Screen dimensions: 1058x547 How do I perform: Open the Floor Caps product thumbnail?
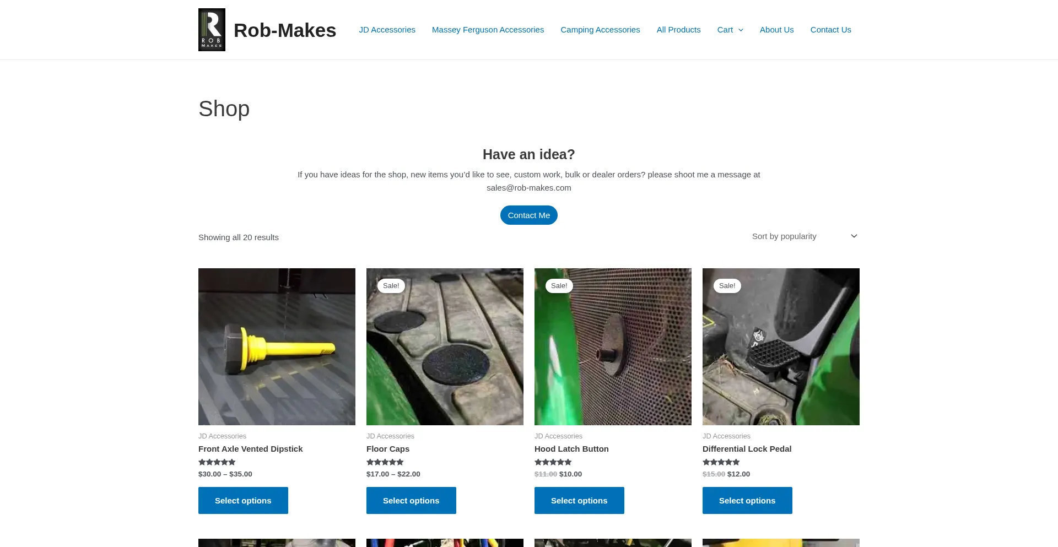click(x=445, y=346)
